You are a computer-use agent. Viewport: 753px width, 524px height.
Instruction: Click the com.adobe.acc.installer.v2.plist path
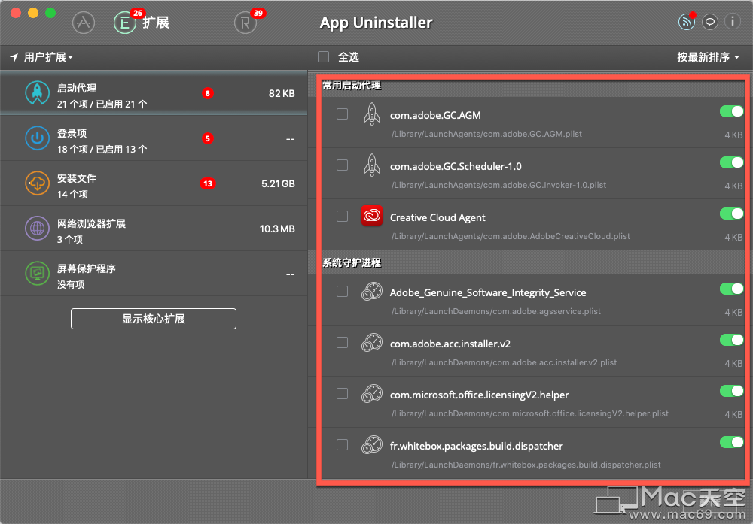(504, 363)
